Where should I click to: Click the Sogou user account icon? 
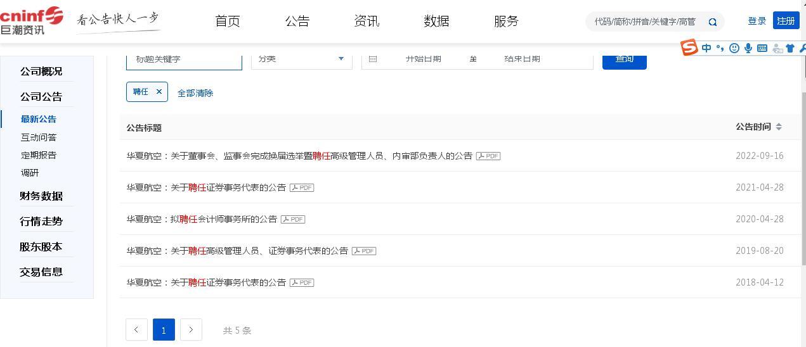coord(777,49)
